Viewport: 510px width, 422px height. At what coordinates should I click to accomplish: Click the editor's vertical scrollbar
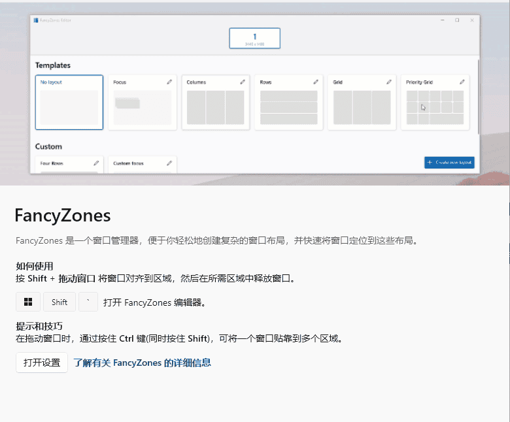[x=479, y=98]
